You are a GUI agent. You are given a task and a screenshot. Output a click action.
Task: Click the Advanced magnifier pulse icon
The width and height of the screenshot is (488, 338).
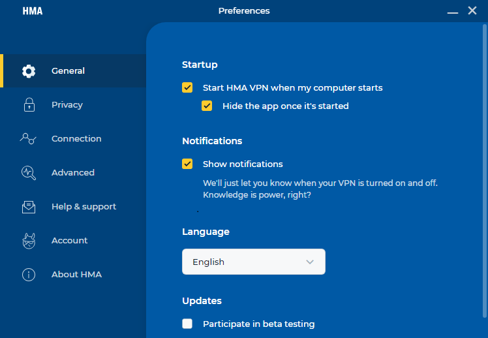[x=29, y=173]
